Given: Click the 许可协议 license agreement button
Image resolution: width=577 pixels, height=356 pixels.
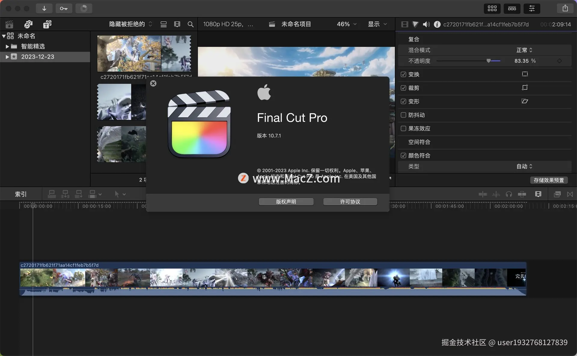Looking at the screenshot, I should tap(350, 202).
